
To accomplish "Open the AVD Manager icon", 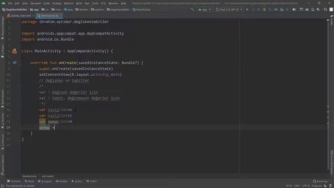I will pyautogui.click(x=313, y=9).
